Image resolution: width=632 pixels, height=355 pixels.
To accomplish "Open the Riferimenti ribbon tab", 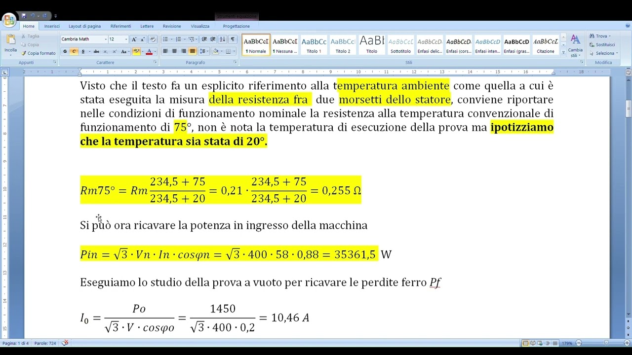I will click(120, 26).
